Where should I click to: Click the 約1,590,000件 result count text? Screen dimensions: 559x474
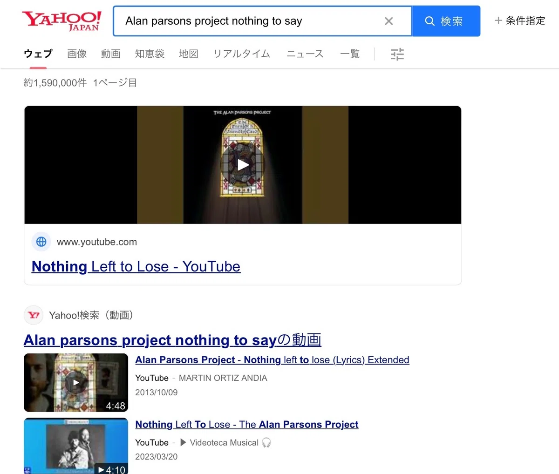pyautogui.click(x=55, y=83)
